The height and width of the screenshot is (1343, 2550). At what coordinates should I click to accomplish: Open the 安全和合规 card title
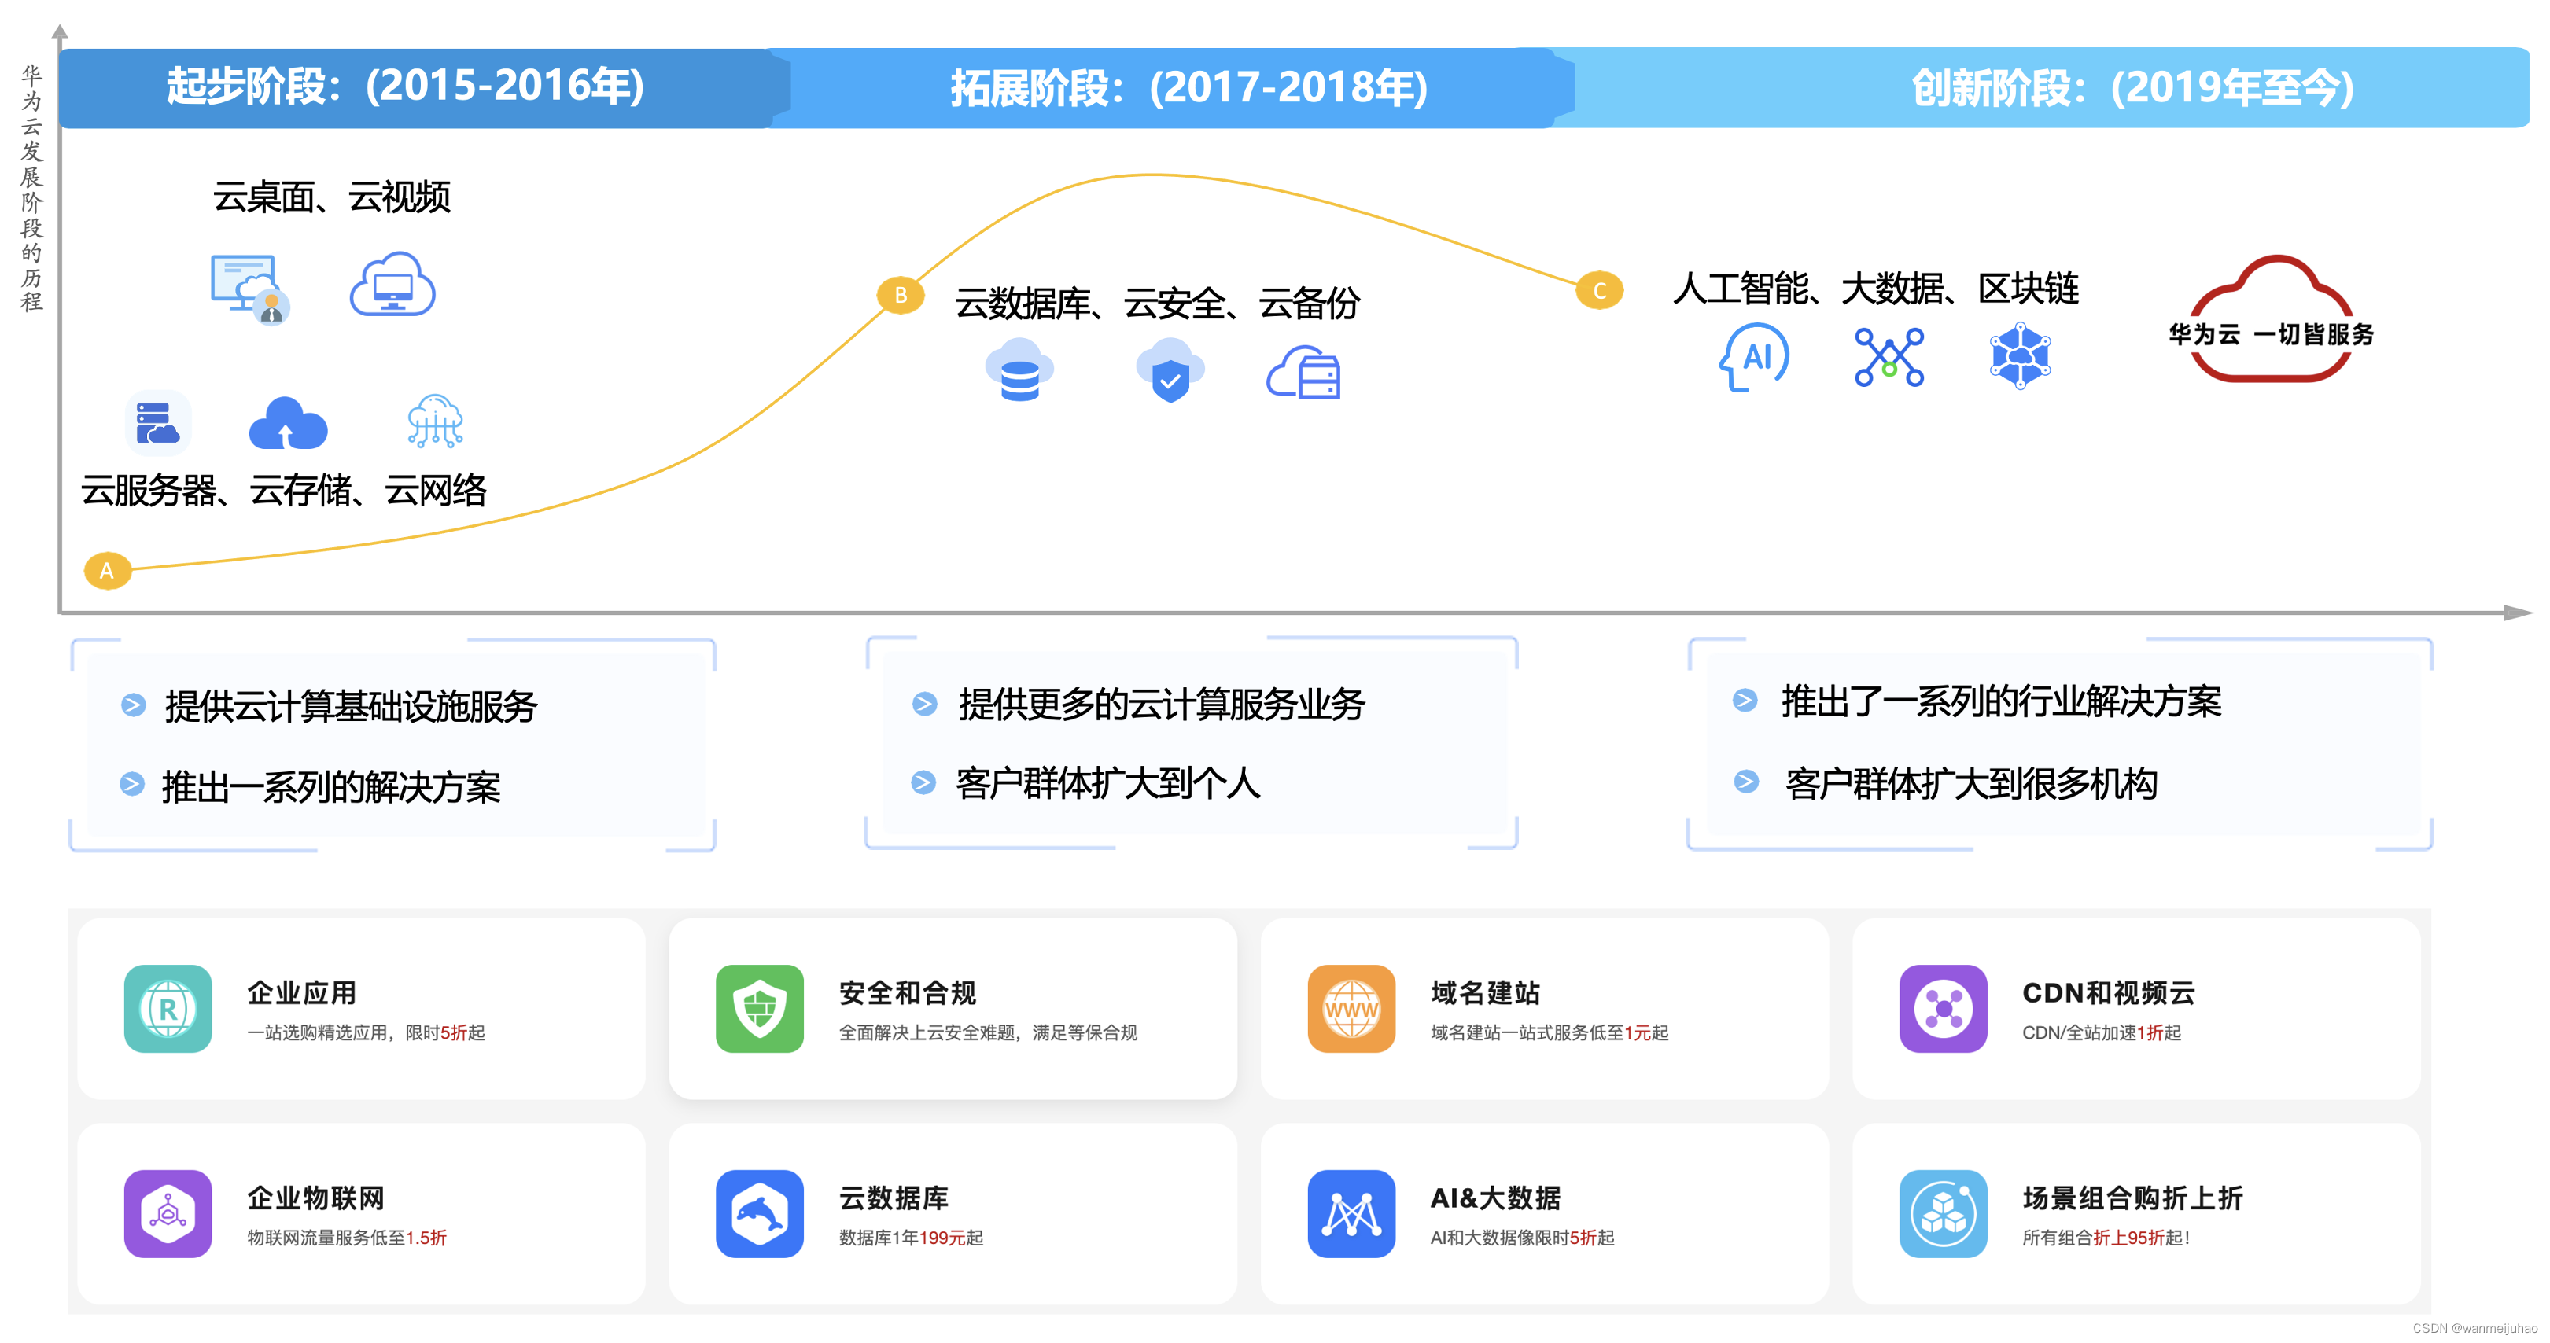click(907, 992)
